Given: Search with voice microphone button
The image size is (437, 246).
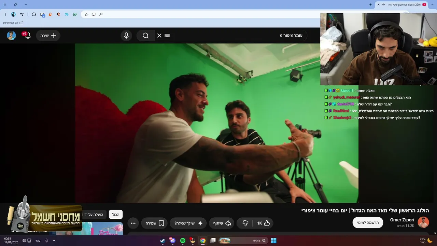Looking at the screenshot, I should [126, 36].
